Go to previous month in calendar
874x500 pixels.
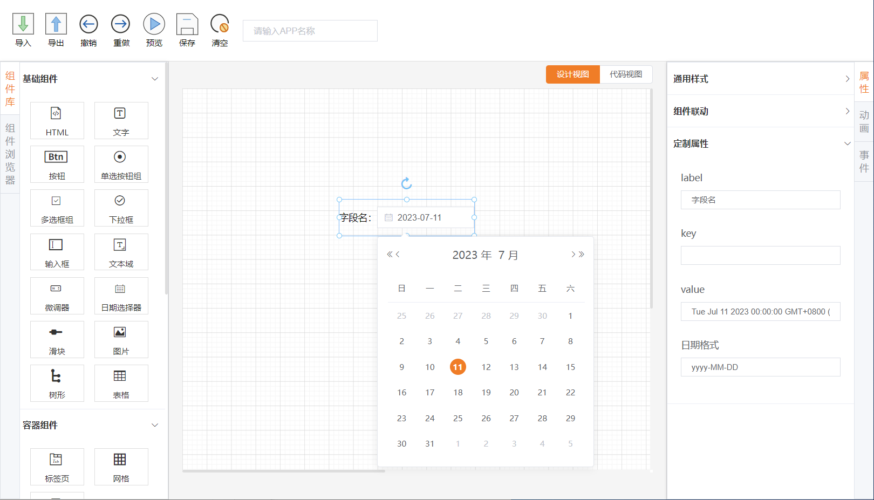[x=398, y=255]
